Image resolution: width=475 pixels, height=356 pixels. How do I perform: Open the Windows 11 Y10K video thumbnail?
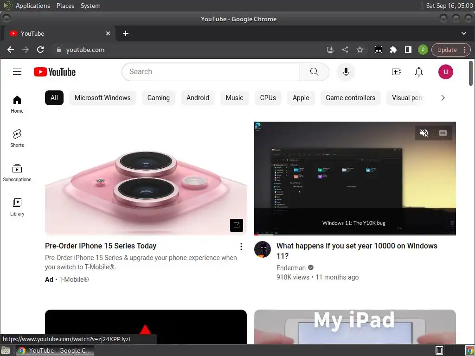355,178
